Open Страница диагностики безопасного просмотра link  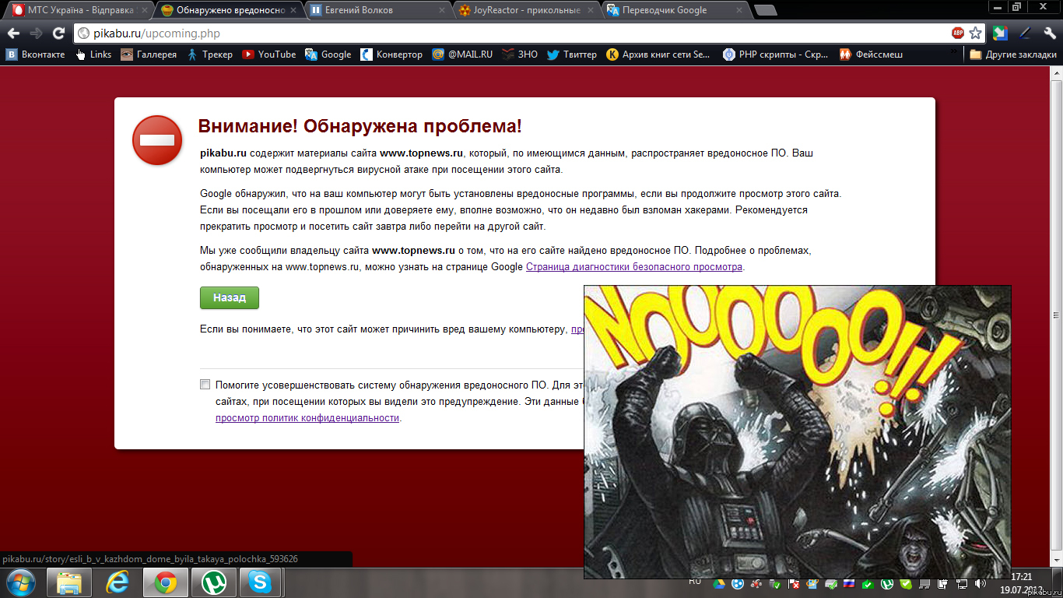point(634,267)
